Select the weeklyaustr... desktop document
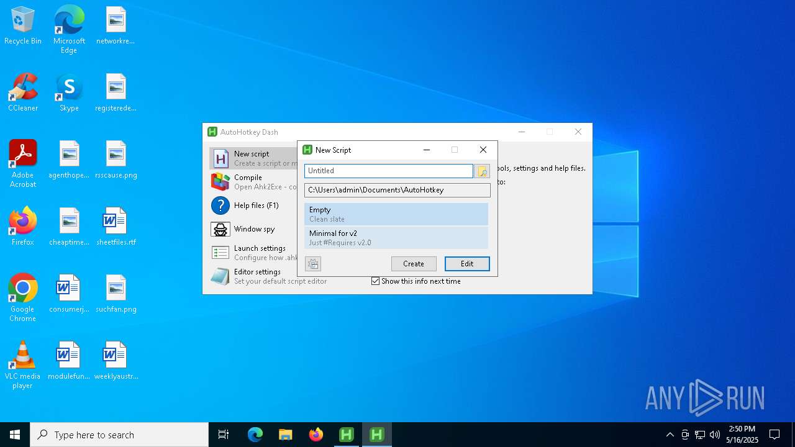795x447 pixels. 116,361
